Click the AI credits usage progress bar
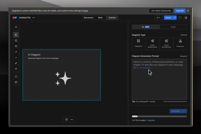This screenshot has height=134, width=201. (159, 116)
